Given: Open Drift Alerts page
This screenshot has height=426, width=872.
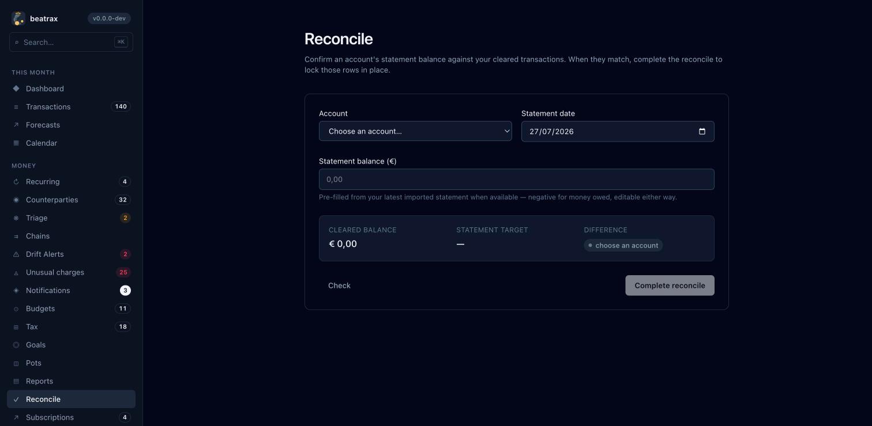Looking at the screenshot, I should 71,254.
